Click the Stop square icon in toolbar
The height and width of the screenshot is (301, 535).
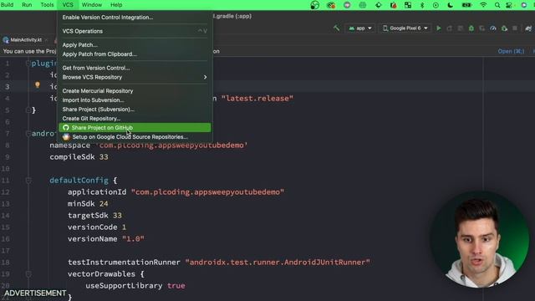tap(515, 28)
